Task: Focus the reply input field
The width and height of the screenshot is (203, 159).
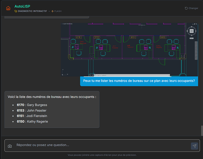Action: 102,145
